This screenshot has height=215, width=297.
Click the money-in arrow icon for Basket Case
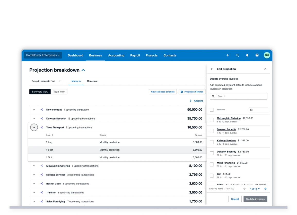point(42,184)
